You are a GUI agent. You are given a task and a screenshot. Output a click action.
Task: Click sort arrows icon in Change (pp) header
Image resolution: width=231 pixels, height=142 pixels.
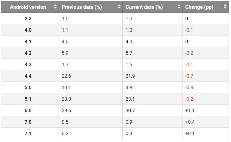(225, 7)
